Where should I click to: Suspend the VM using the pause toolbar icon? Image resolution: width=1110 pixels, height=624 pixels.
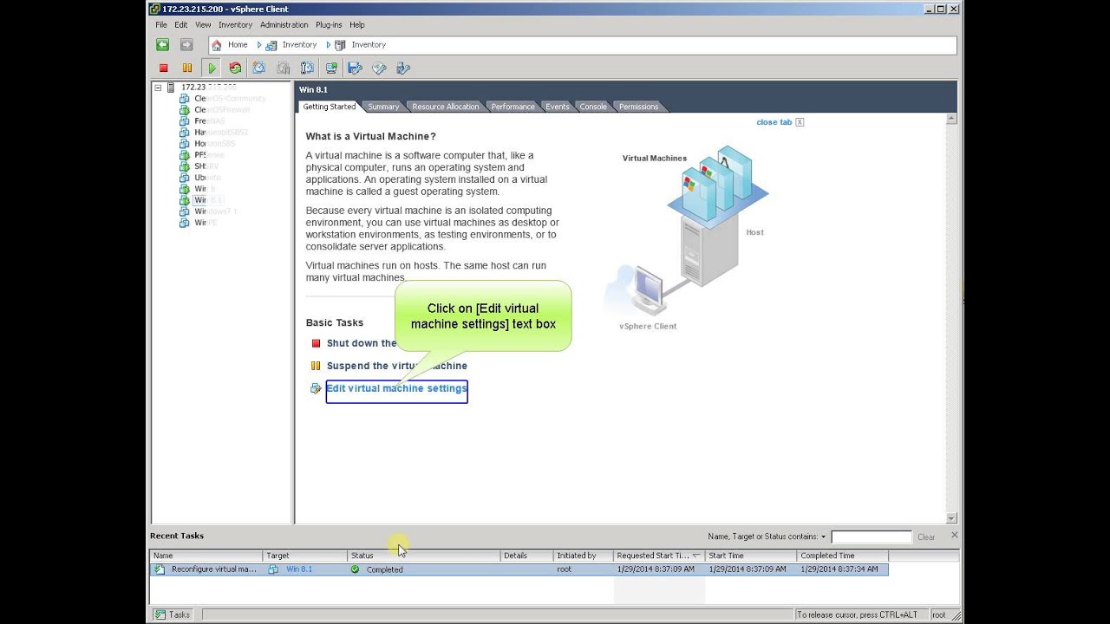[x=188, y=68]
